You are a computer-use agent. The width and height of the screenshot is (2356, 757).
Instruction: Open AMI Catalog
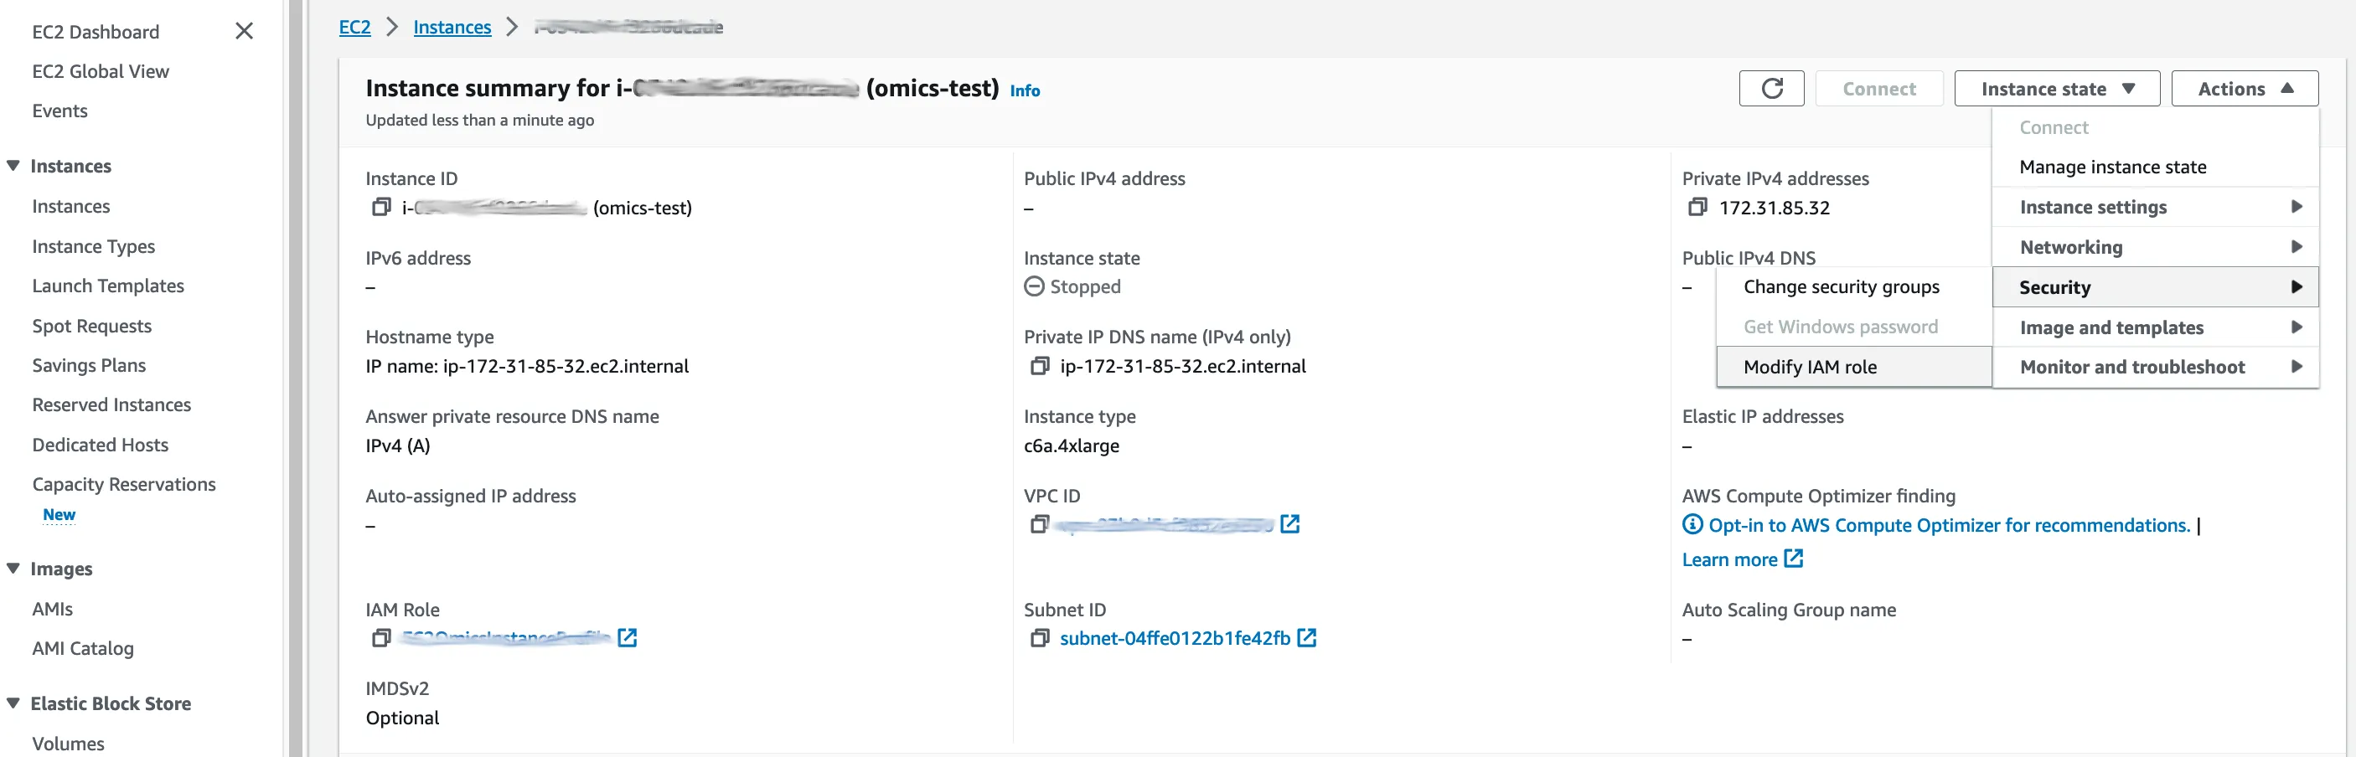(x=82, y=648)
